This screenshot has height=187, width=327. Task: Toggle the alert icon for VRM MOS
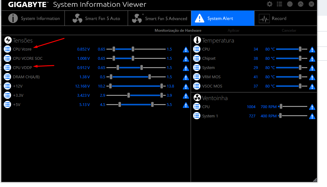(312, 77)
